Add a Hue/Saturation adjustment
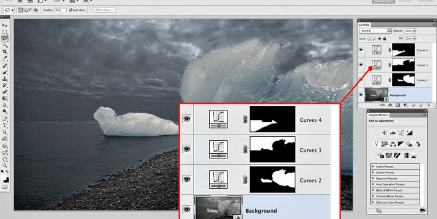437x219 pixels. click(384, 144)
